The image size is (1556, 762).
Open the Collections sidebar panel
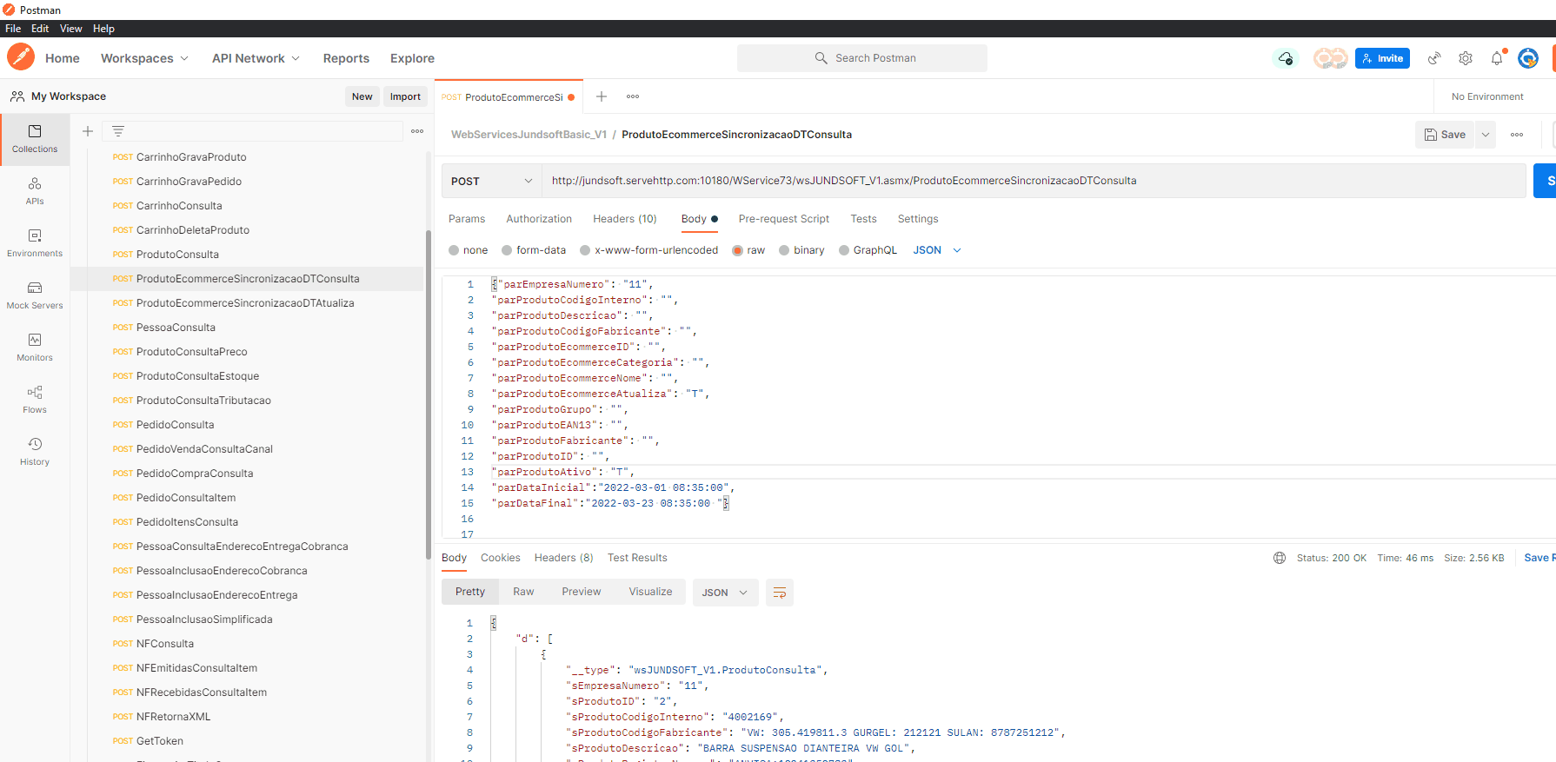(x=35, y=139)
